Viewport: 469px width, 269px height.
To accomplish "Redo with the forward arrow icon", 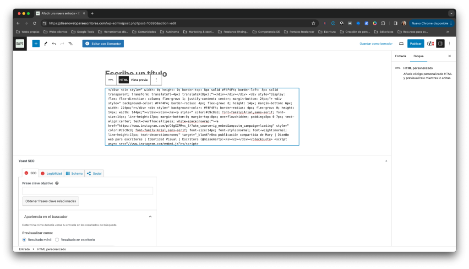I will pos(62,43).
